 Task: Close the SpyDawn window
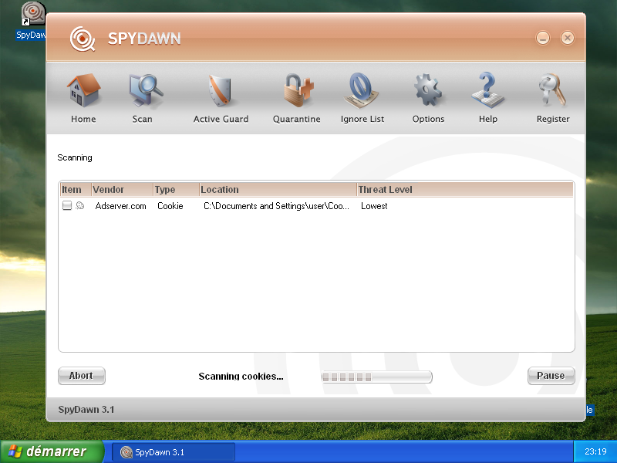pos(568,38)
